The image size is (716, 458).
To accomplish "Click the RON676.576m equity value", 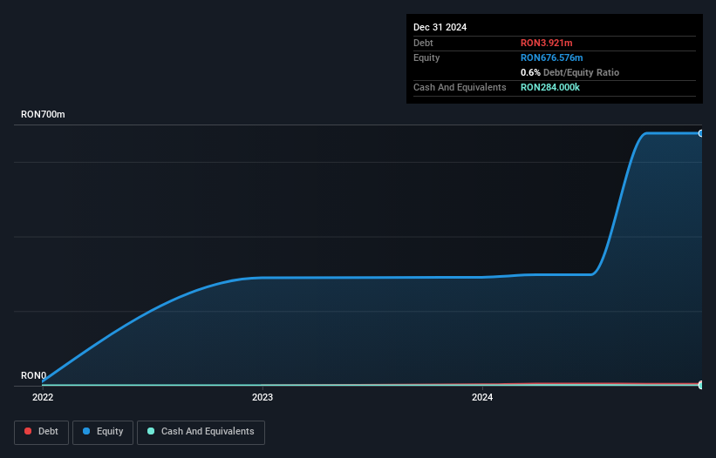I will (x=552, y=57).
